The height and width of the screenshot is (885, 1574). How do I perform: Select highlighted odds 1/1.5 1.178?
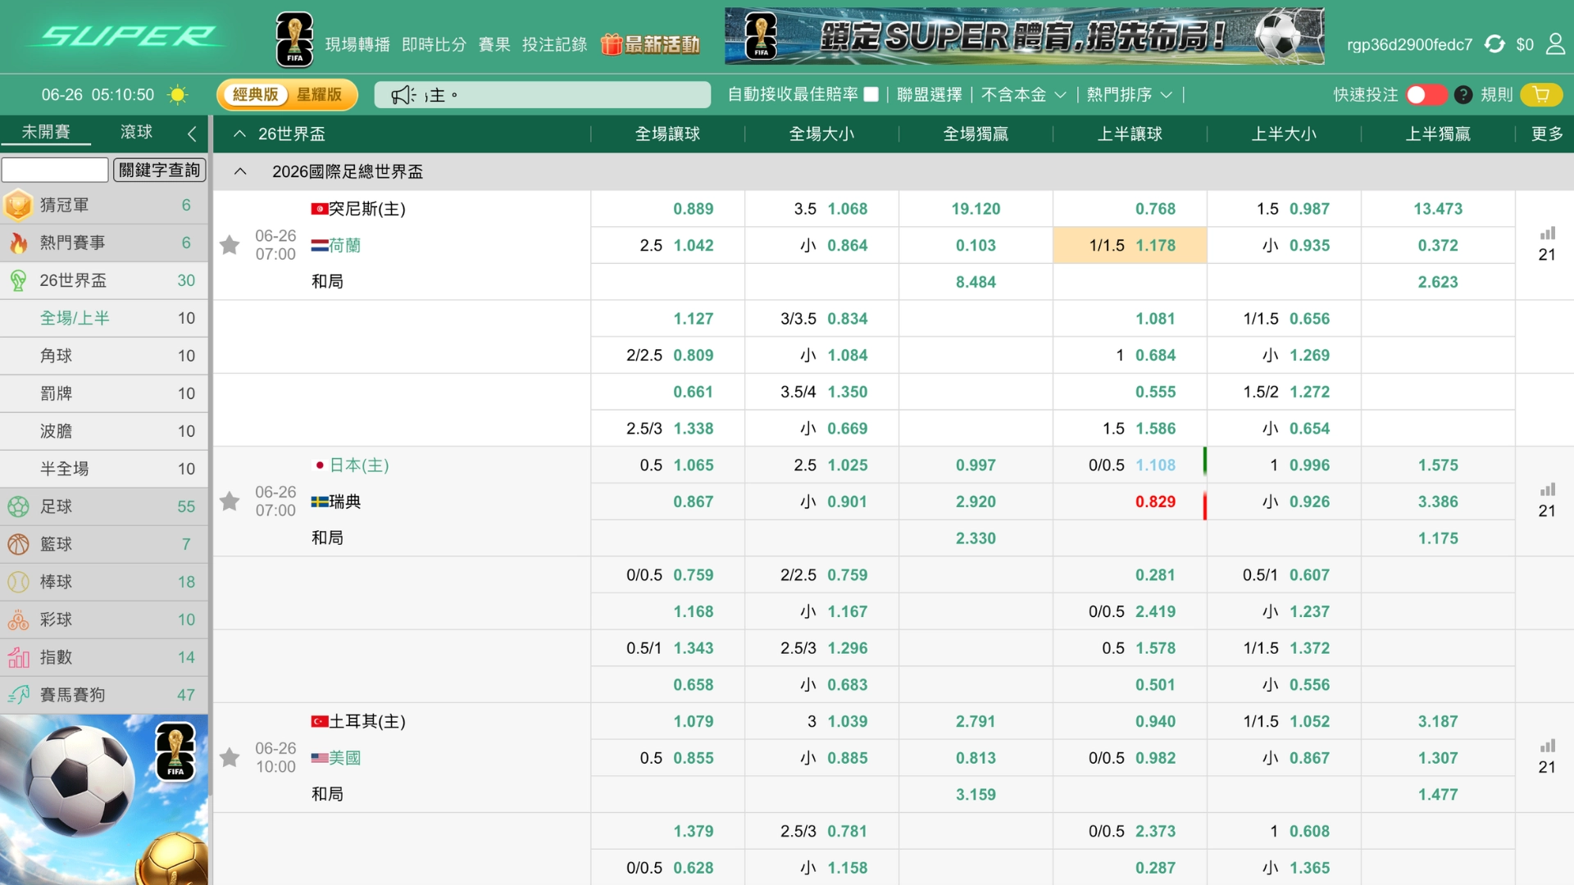click(x=1130, y=245)
